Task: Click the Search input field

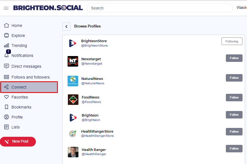Action: click(160, 8)
